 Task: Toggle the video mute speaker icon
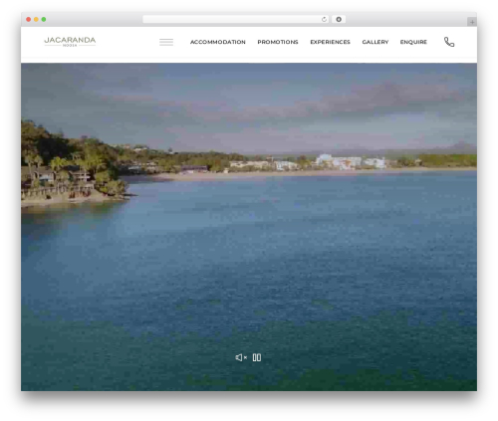[241, 357]
